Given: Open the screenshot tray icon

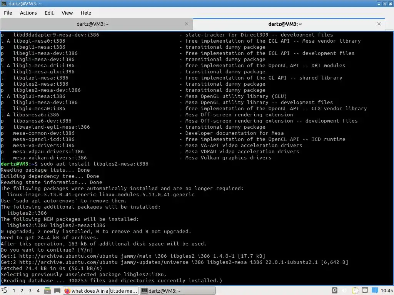Looking at the screenshot, I should click(335, 290).
